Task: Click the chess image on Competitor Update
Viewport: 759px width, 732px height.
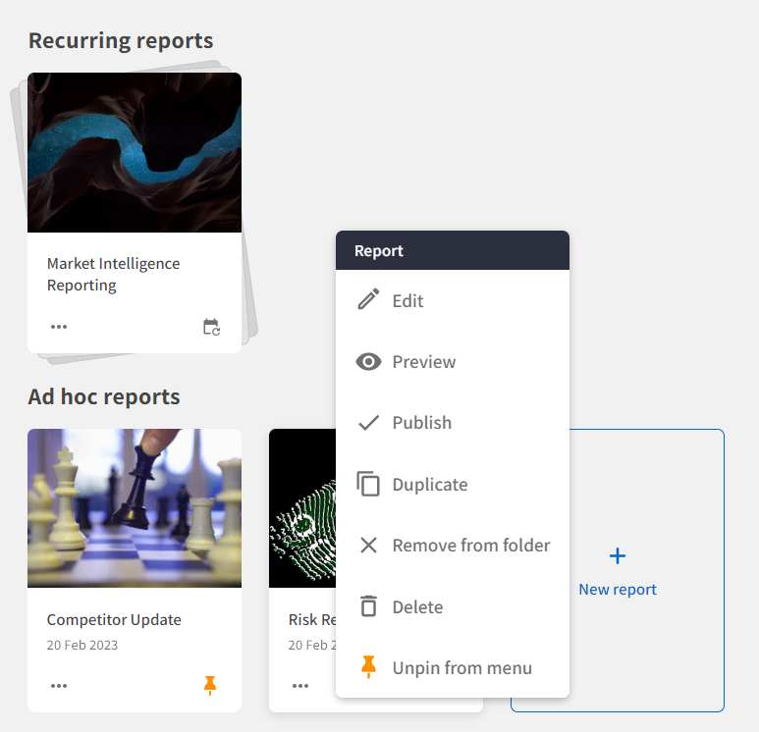Action: (x=135, y=507)
